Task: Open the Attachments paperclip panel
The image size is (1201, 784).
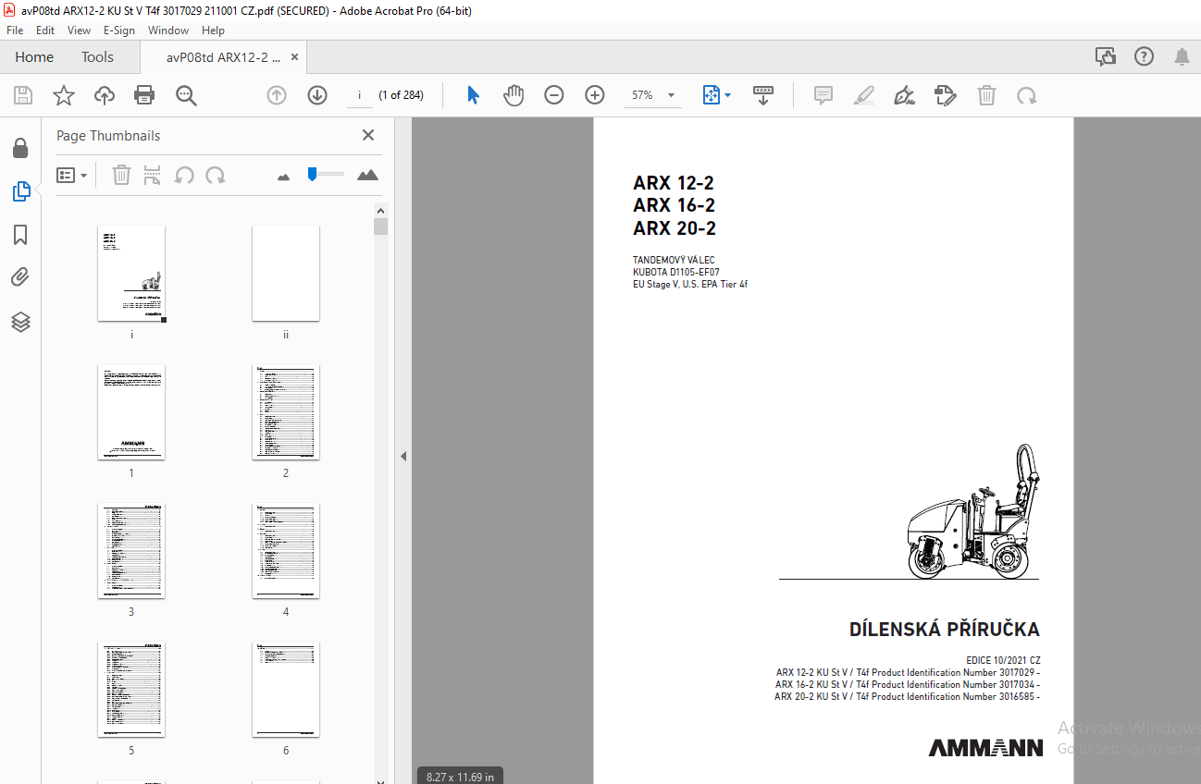Action: pos(20,277)
